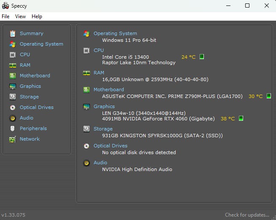276x220 pixels.
Task: Click motherboard temperature value 30 °C
Action: (255, 96)
